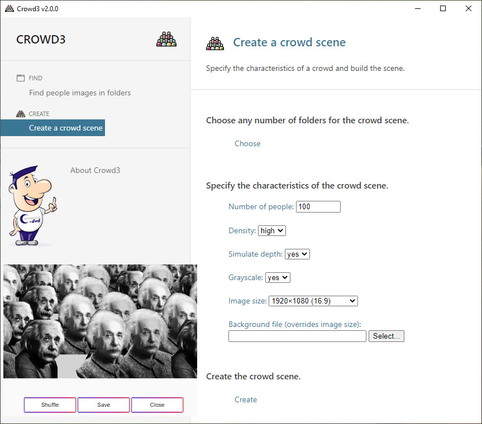Click the Crowd3 app icon in title bar
This screenshot has width=482, height=424.
click(9, 9)
